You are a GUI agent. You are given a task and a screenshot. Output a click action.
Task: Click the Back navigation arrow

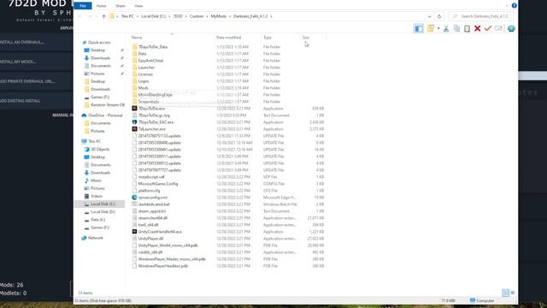79,16
